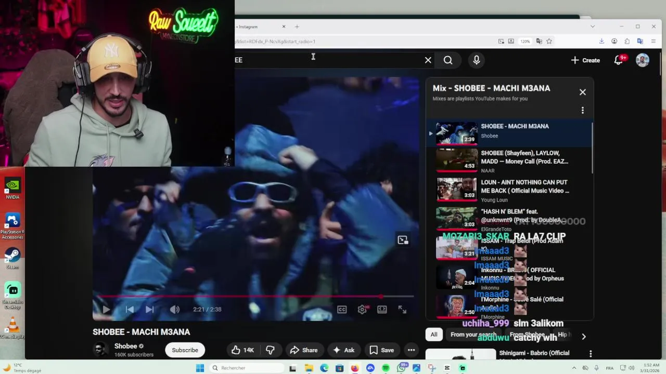Open the browser downloads arrow

(601, 42)
